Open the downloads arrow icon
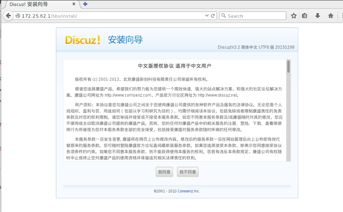Viewport: 343px width, 212px height. point(317,16)
